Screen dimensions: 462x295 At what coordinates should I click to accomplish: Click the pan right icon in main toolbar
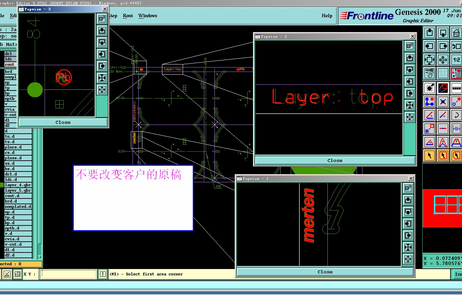443,46
